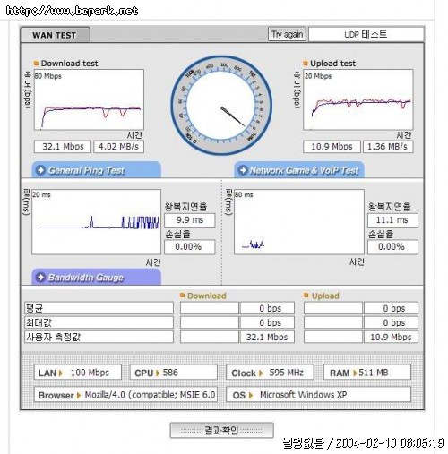Open the Bandwidth Gauge header

[x=97, y=277]
